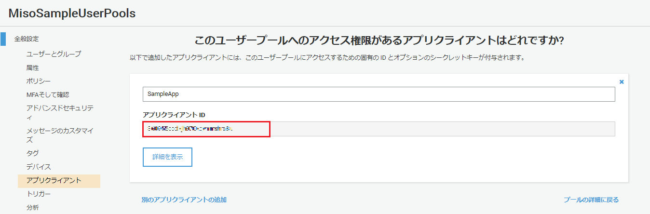Click the blue marker beside 全般設定
Screen dimensions: 650x214
click(3, 39)
